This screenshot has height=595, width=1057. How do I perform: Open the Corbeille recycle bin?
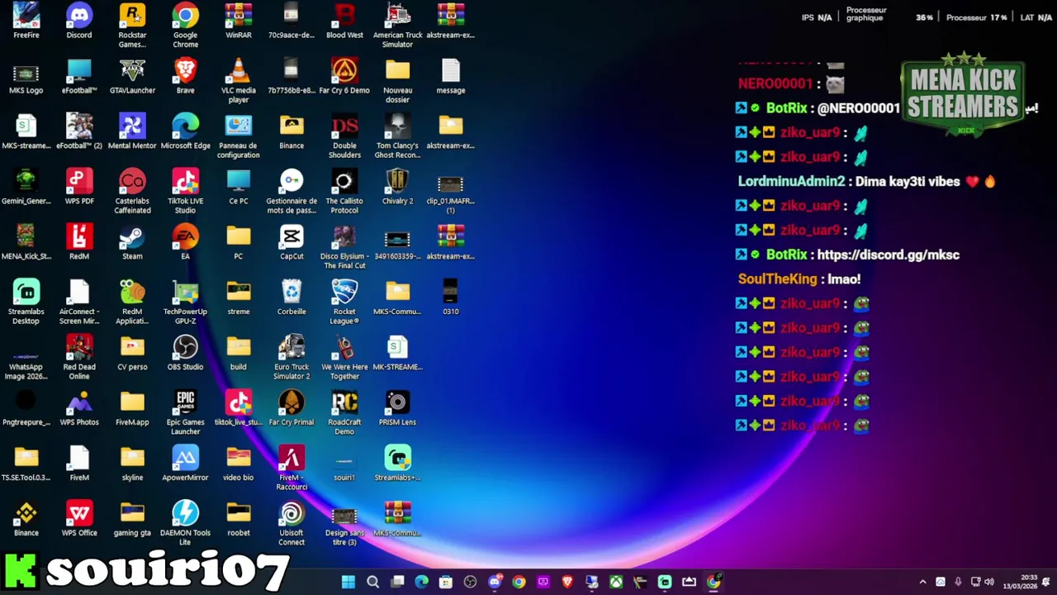click(292, 297)
